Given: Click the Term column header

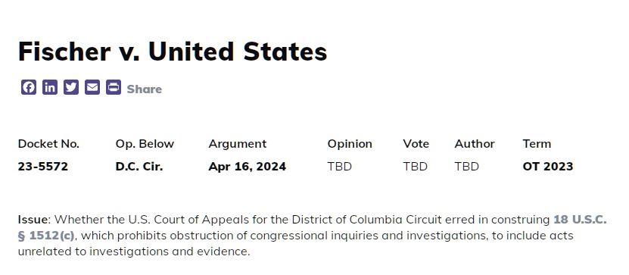Looking at the screenshot, I should tap(537, 144).
